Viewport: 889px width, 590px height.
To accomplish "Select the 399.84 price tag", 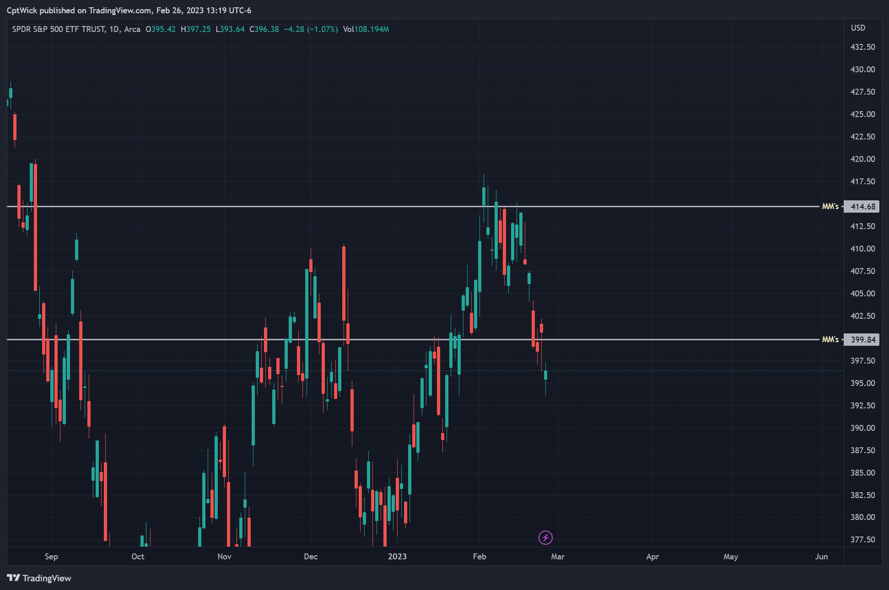I will pyautogui.click(x=862, y=340).
